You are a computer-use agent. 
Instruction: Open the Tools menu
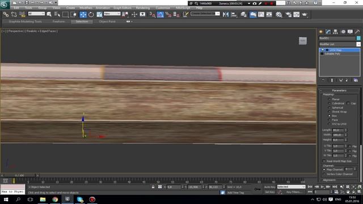point(28,8)
